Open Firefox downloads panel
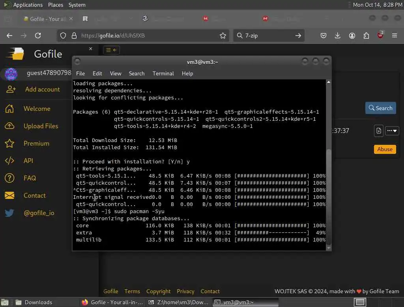 pyautogui.click(x=338, y=36)
